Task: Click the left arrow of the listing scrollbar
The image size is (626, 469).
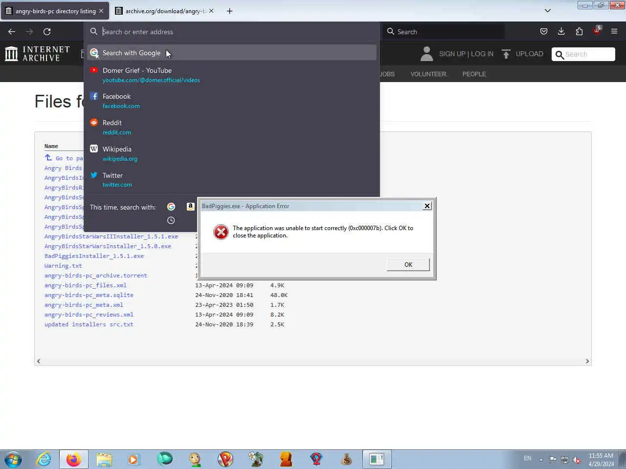Action: 39,361
